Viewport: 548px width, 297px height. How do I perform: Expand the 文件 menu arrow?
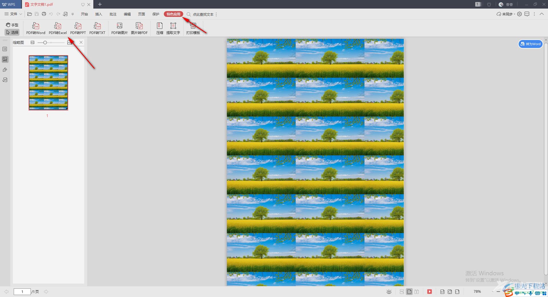(21, 14)
